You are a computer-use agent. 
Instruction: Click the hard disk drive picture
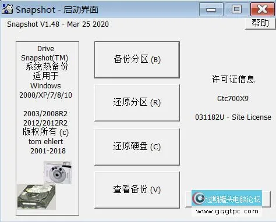pos(37,197)
